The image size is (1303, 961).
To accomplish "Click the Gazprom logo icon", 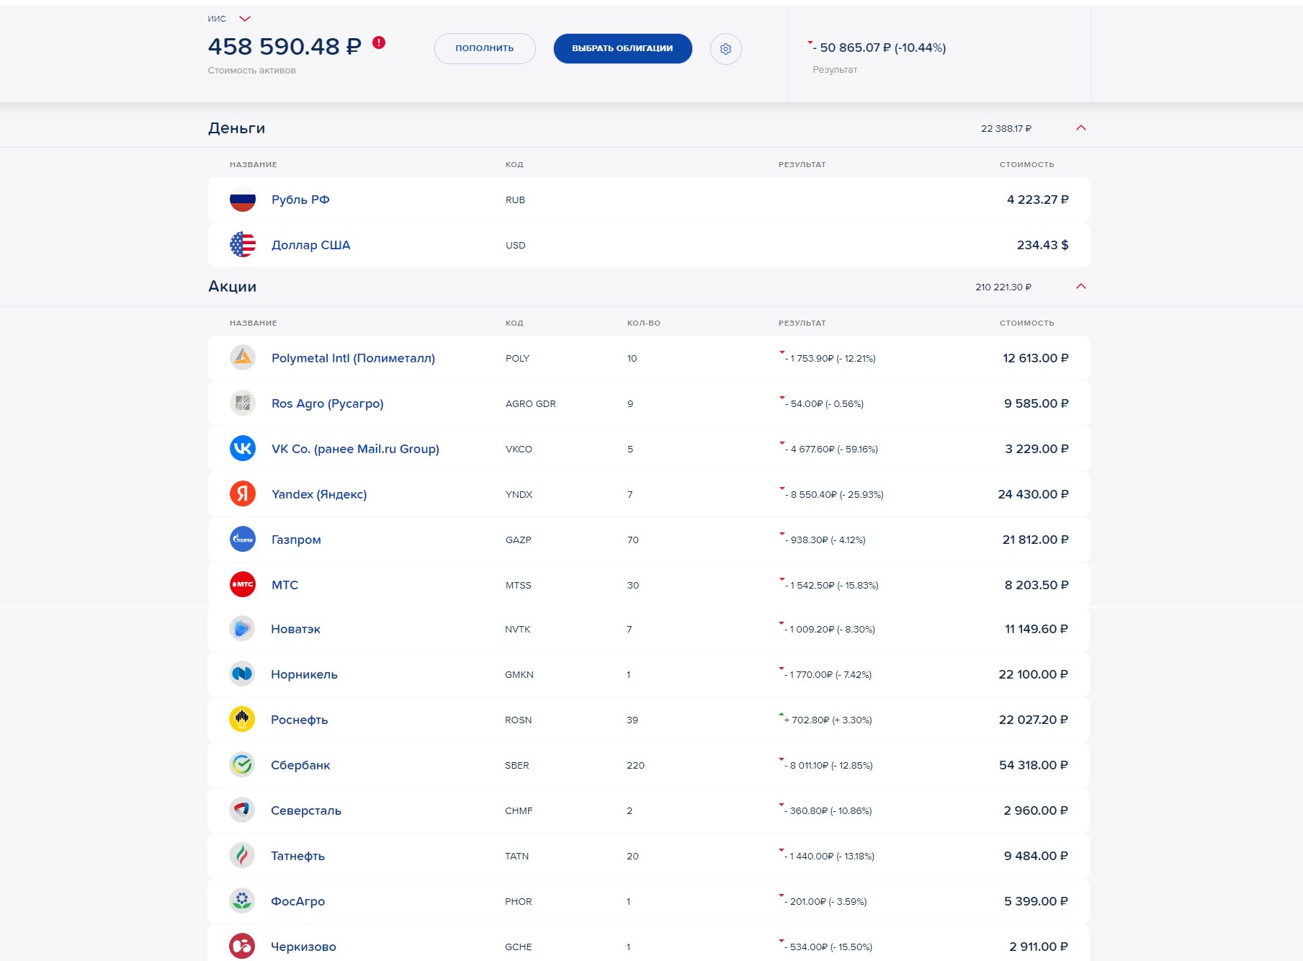I will pos(243,540).
